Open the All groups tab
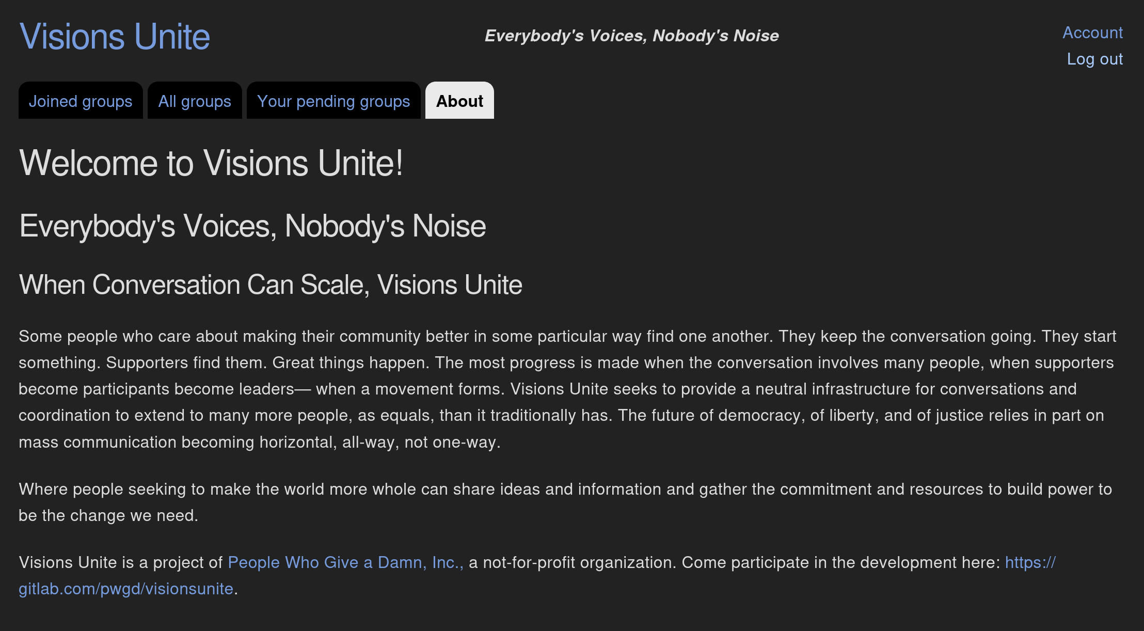1144x631 pixels. tap(195, 101)
